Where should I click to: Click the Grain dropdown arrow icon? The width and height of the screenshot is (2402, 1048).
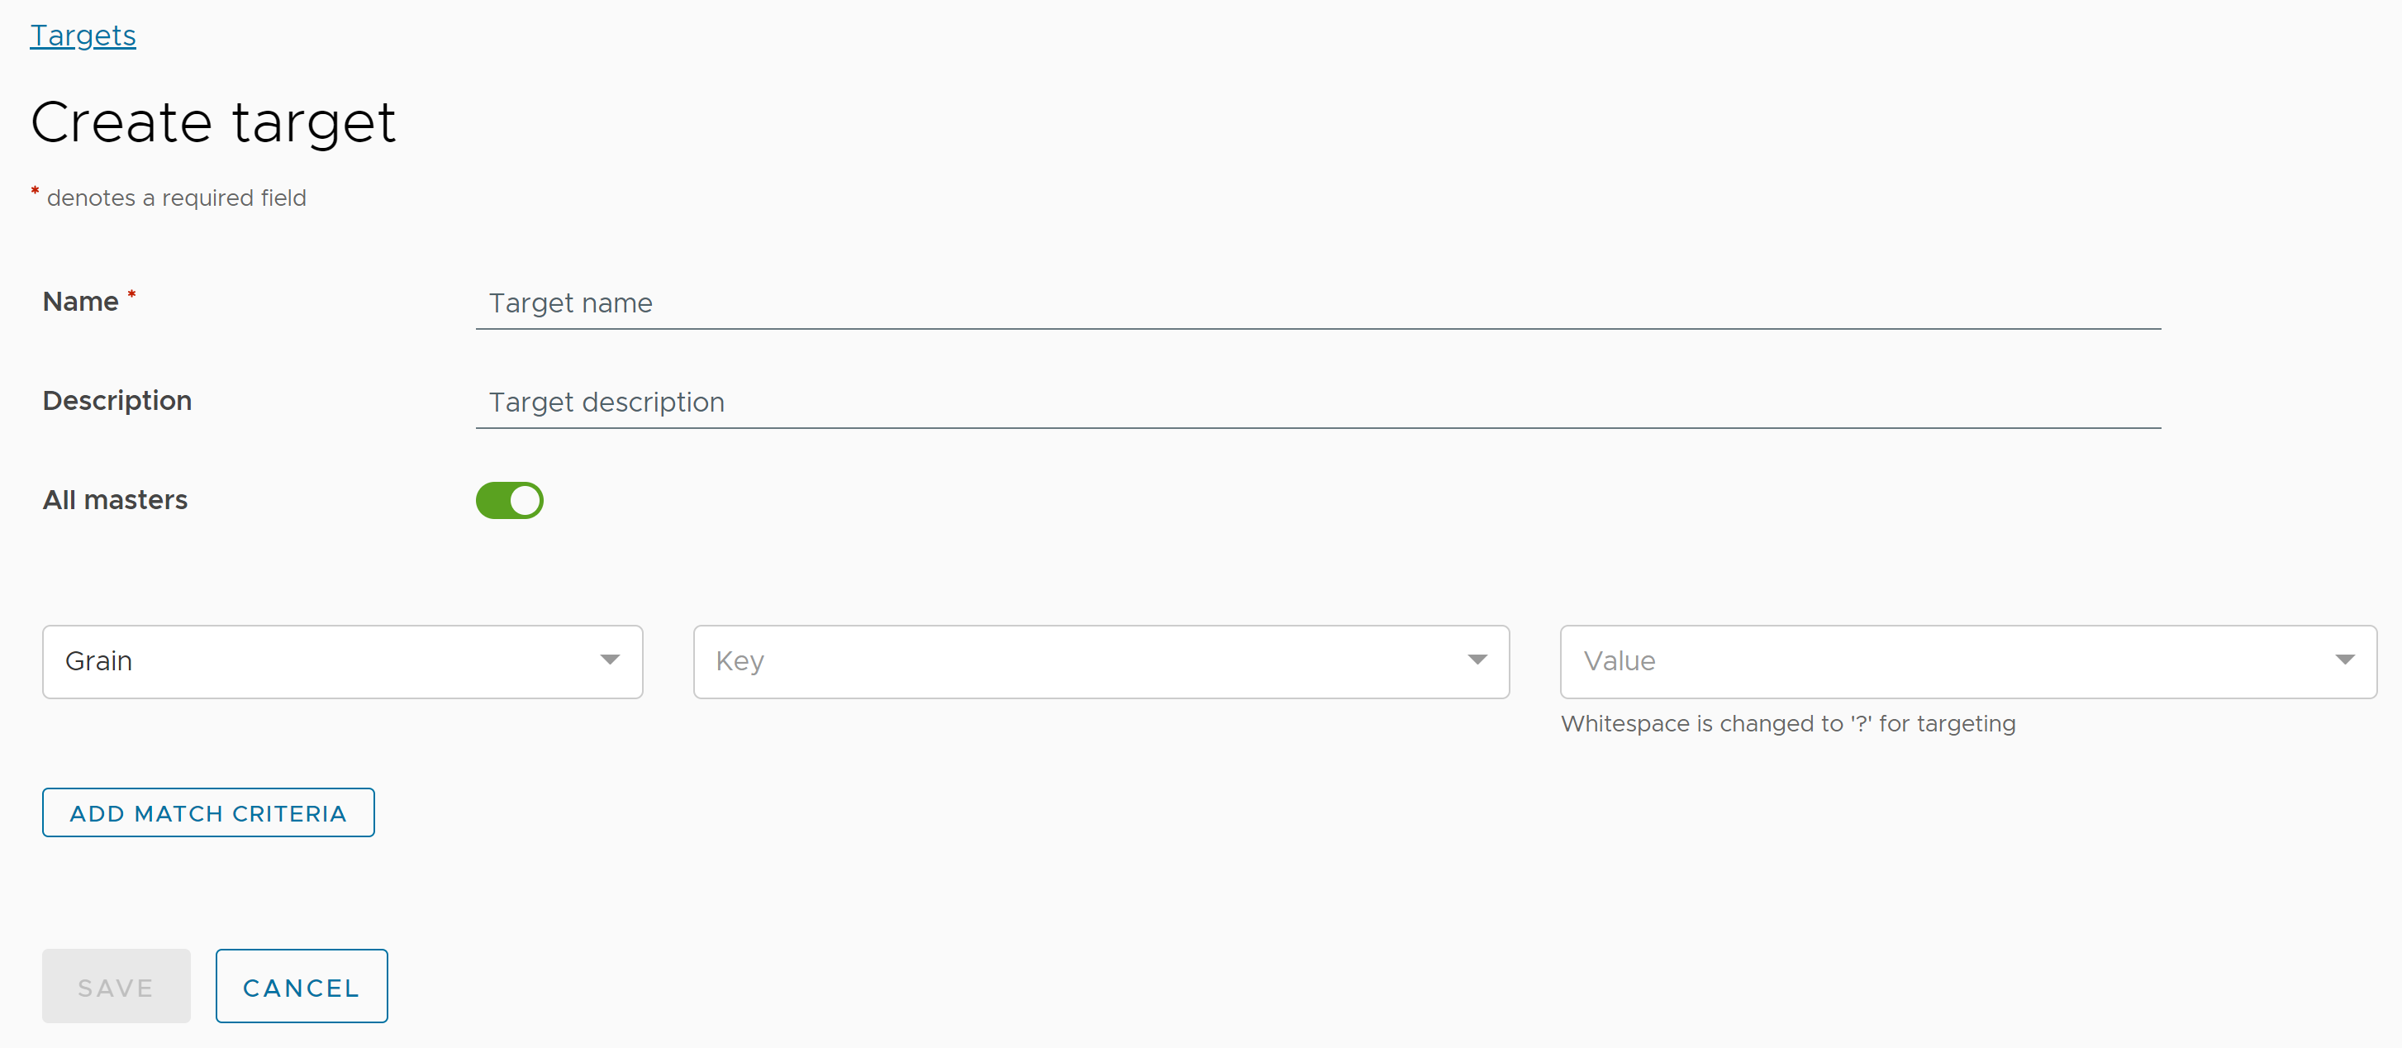(610, 662)
